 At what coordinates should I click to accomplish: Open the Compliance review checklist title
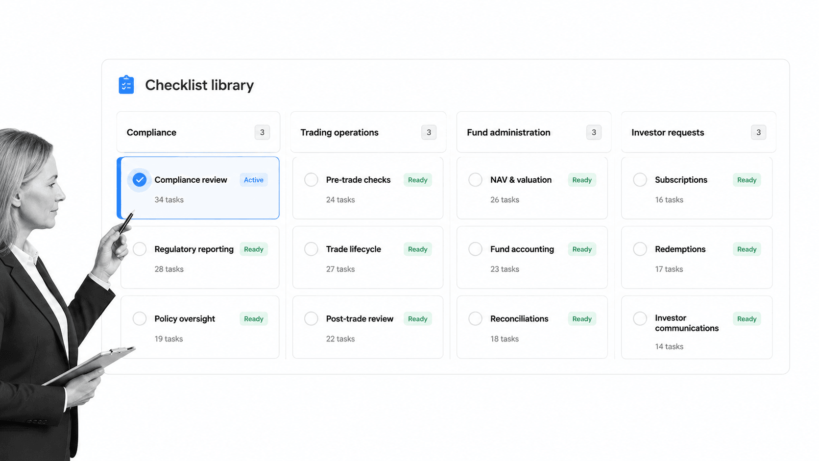[191, 180]
